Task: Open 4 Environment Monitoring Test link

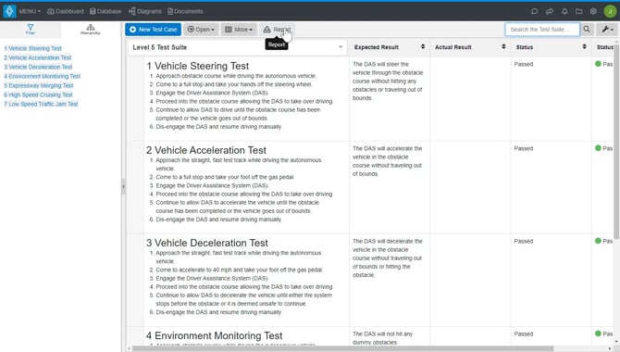Action: pos(42,76)
